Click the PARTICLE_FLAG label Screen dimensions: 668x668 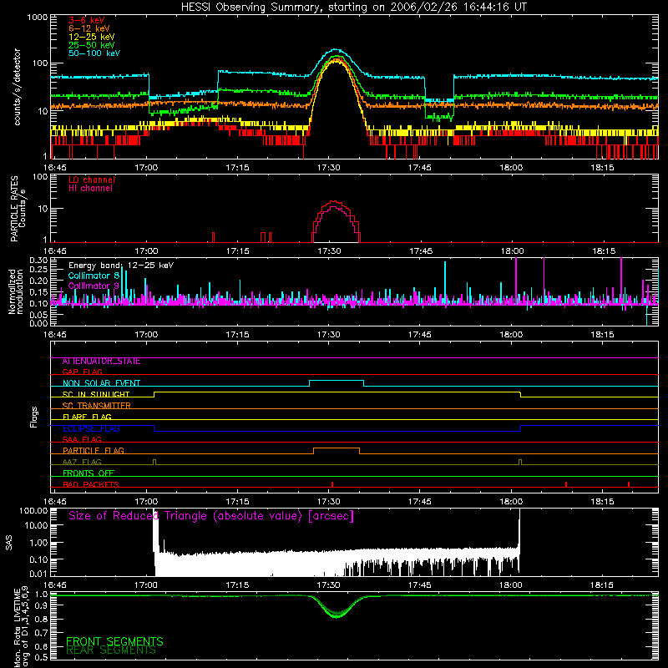[x=94, y=451]
